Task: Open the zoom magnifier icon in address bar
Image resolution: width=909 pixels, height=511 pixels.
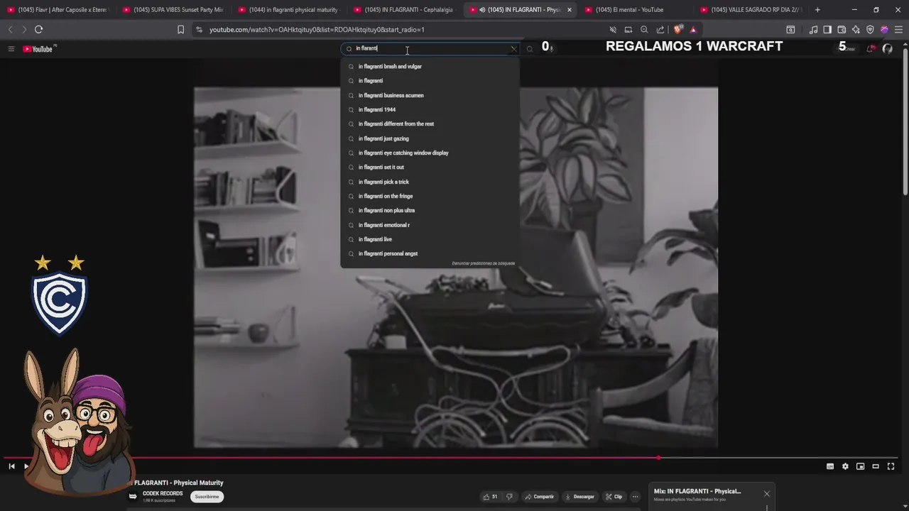Action: coord(644,30)
